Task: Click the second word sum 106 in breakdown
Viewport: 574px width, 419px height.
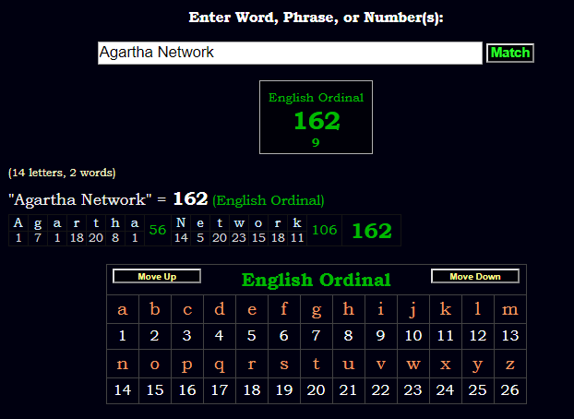Action: [324, 230]
